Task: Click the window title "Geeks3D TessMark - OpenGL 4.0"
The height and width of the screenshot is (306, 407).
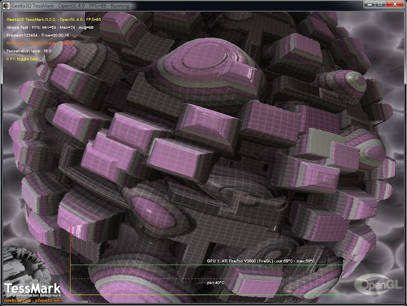Action: point(72,6)
